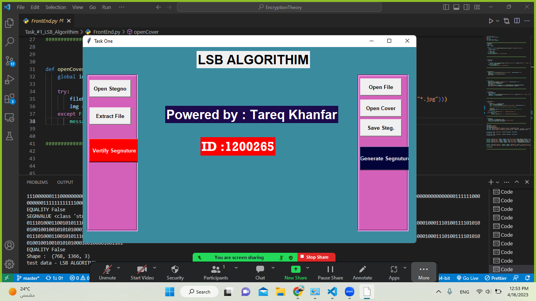Open the Manage gear icon
Image resolution: width=536 pixels, height=301 pixels.
pyautogui.click(x=9, y=264)
